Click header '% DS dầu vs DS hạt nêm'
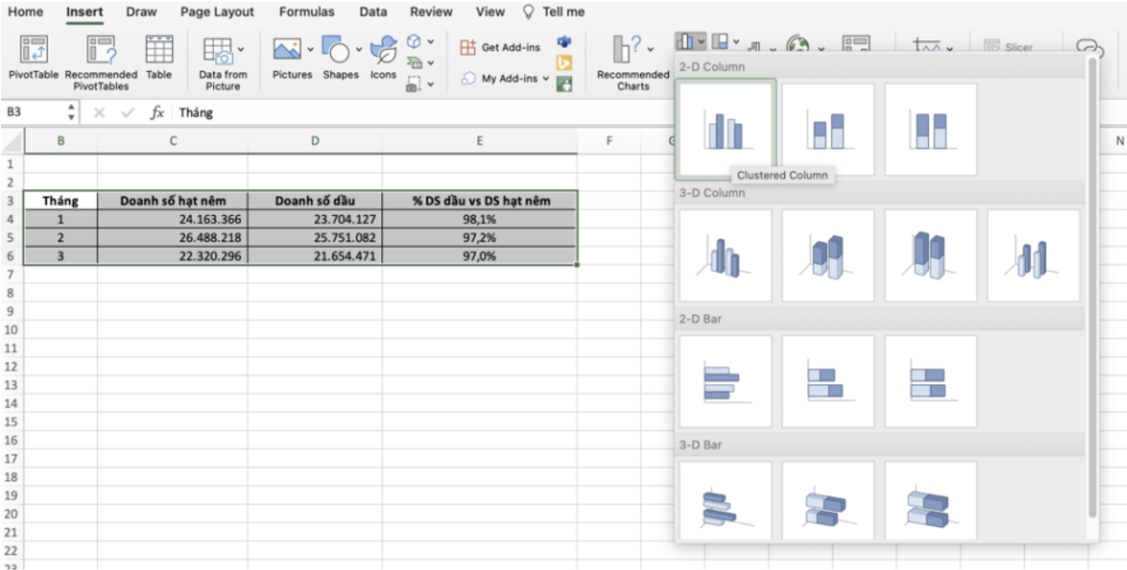1127x570 pixels. tap(479, 201)
